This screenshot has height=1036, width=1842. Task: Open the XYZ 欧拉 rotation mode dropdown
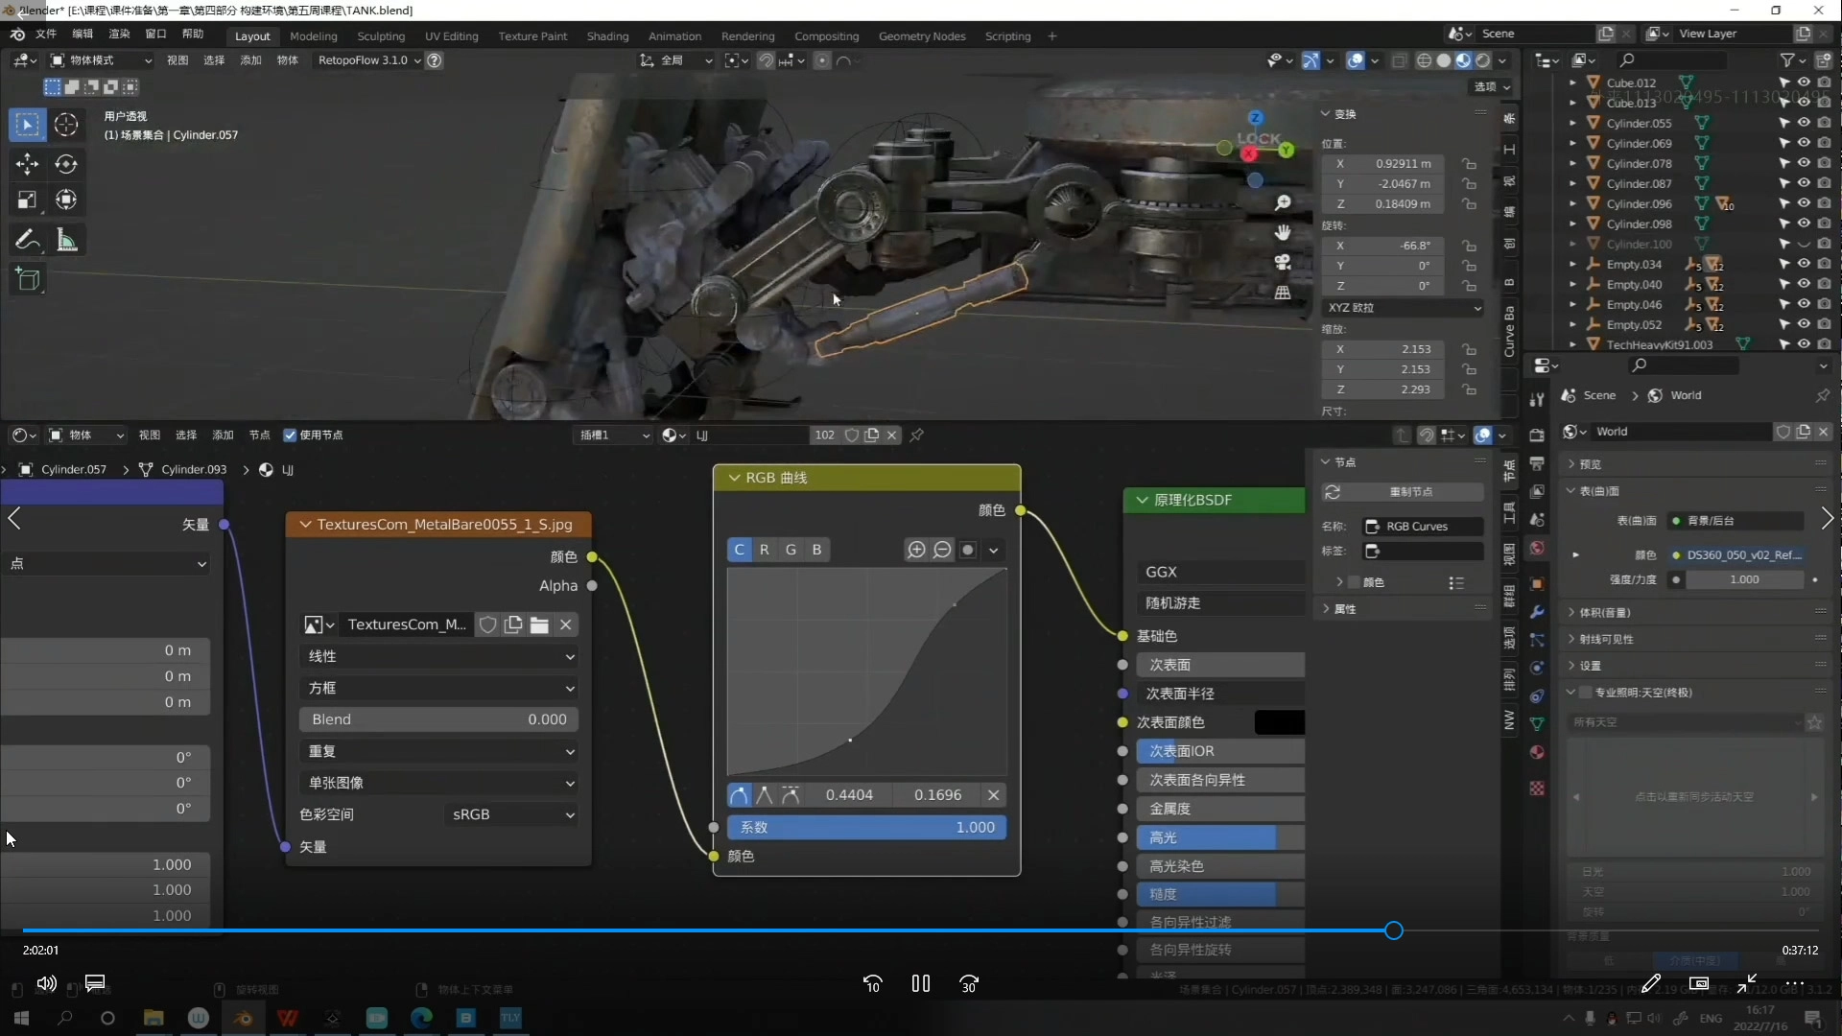[x=1404, y=308]
